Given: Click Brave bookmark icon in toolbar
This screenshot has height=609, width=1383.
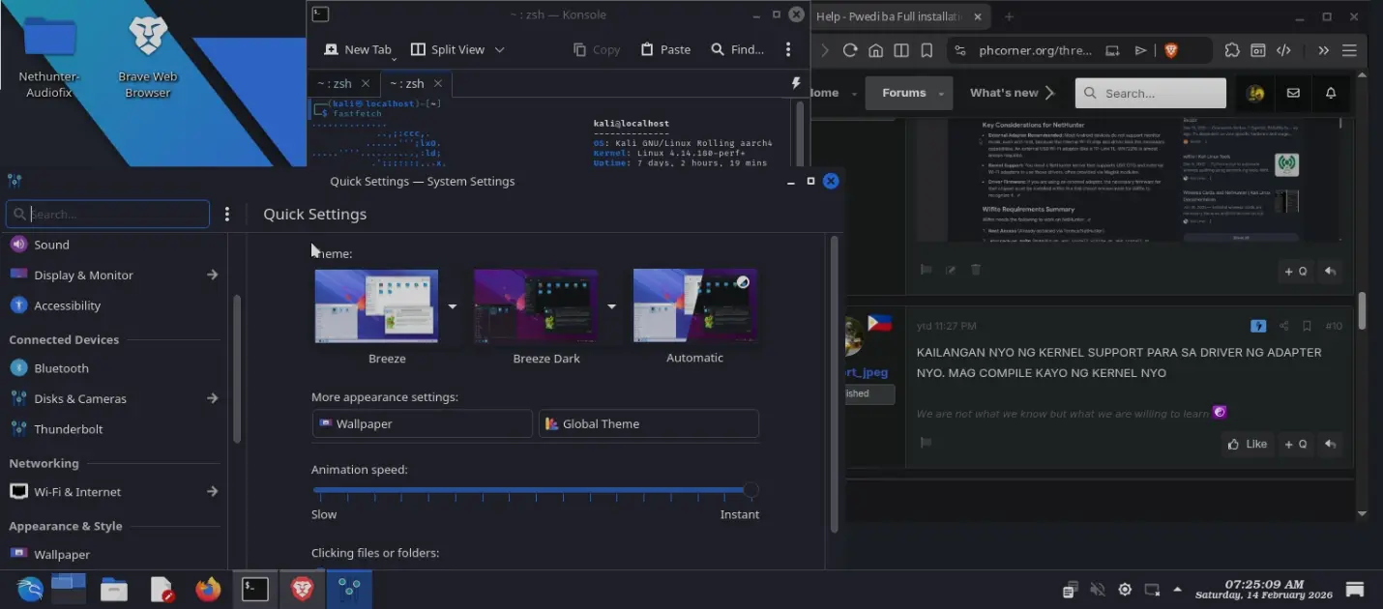Looking at the screenshot, I should coord(927,50).
